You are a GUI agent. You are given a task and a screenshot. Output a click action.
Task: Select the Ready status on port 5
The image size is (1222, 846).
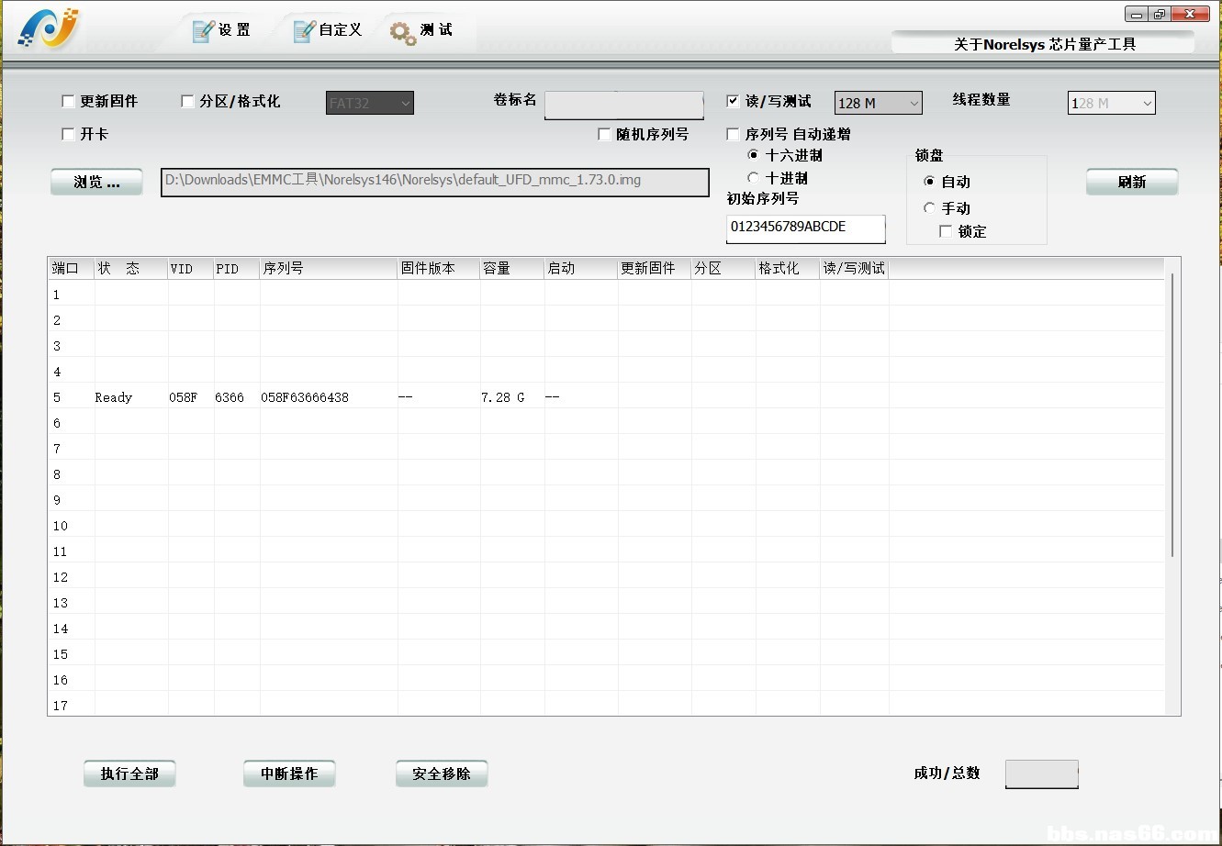tap(114, 397)
